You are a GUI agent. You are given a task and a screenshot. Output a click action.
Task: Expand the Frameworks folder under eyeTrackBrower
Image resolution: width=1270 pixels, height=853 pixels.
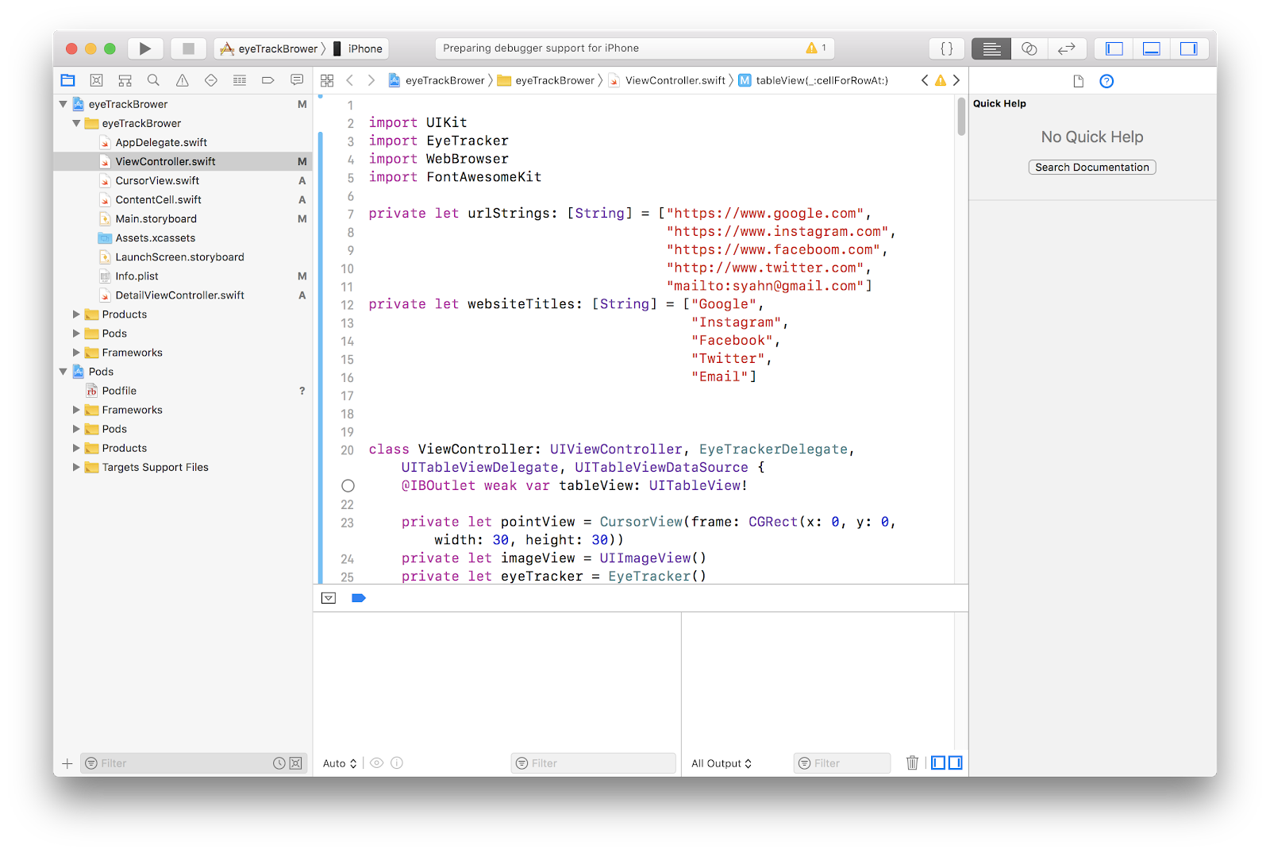[76, 353]
